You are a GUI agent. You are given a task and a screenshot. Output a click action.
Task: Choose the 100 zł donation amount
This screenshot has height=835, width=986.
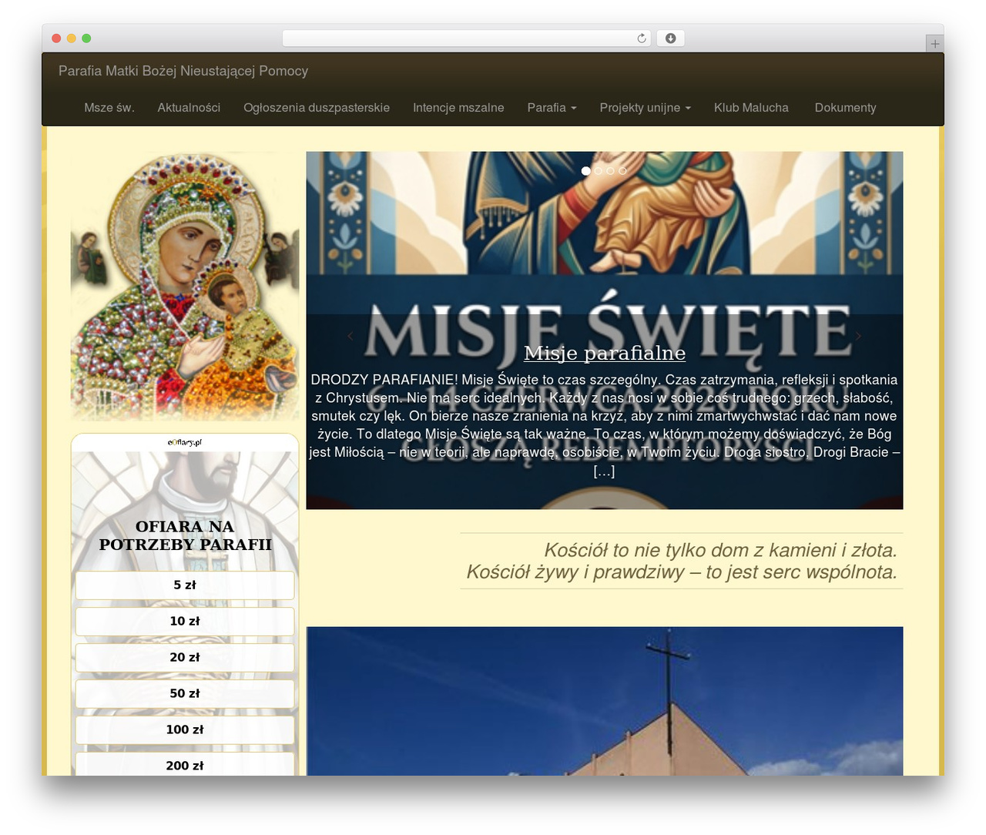click(x=185, y=730)
